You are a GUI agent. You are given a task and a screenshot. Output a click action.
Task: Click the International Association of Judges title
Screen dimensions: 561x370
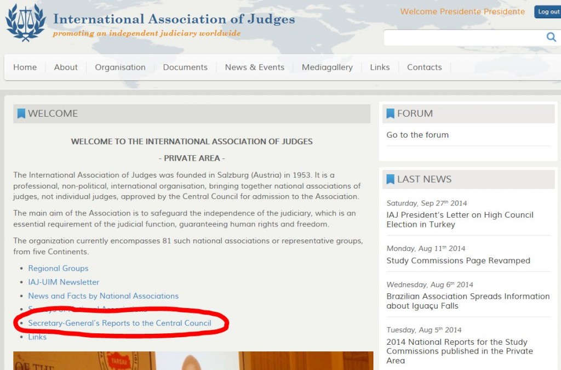coord(174,19)
